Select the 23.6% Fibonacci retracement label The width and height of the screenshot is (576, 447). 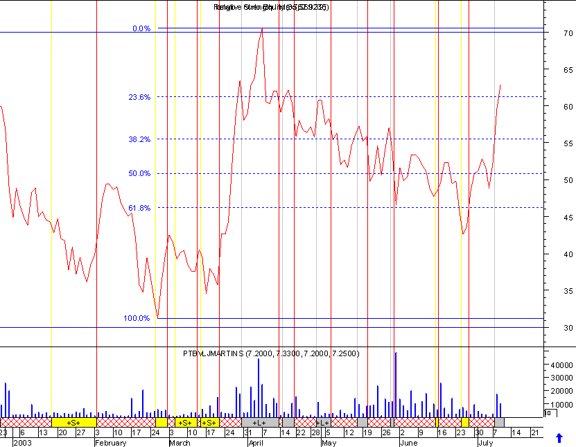point(139,97)
